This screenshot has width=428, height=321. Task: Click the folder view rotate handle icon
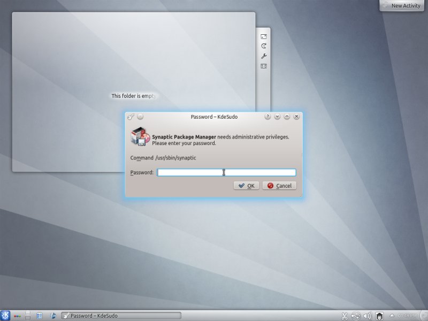(x=264, y=46)
